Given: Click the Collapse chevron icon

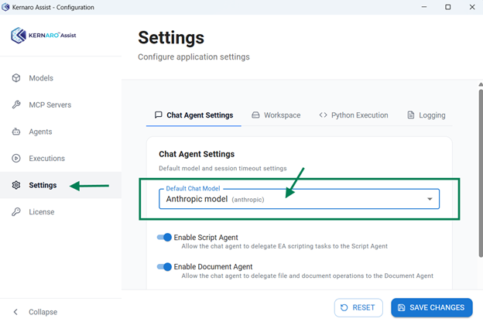Looking at the screenshot, I should click(15, 312).
